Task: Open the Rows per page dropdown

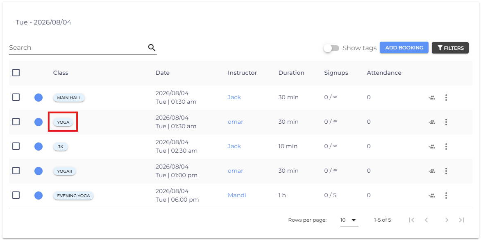Action: point(349,220)
